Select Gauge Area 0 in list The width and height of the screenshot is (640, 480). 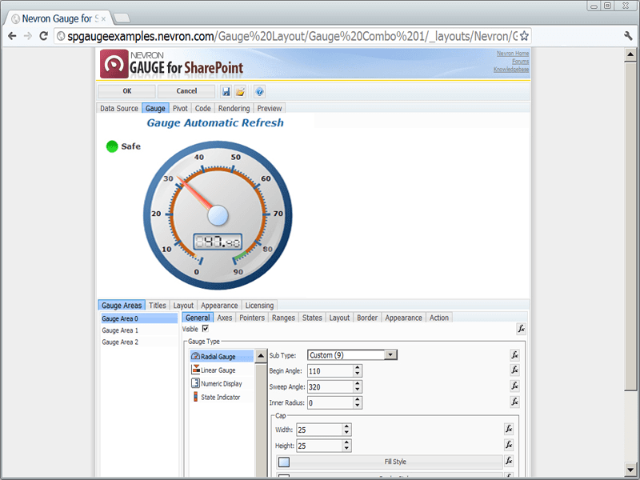click(139, 318)
